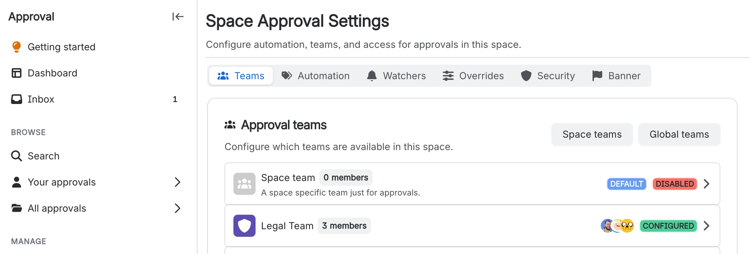750x254 pixels.
Task: Open the Inbox link
Action: [41, 99]
